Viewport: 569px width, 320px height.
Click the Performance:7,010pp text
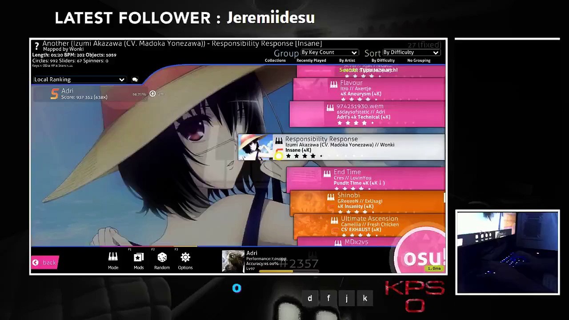click(266, 259)
